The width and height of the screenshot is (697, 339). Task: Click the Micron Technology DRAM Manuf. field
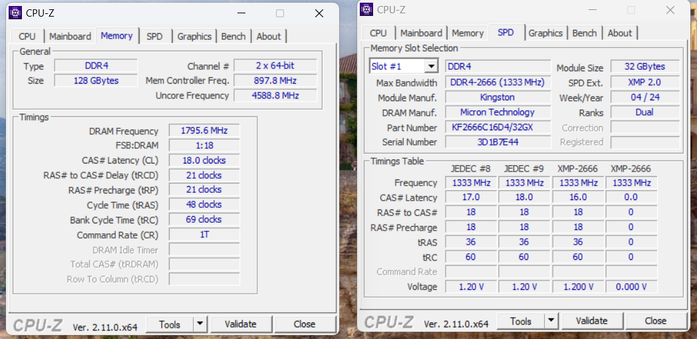pyautogui.click(x=498, y=112)
